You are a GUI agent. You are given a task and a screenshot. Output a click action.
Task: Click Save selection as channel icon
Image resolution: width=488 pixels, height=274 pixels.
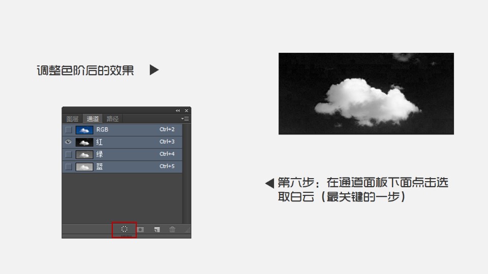(x=141, y=229)
